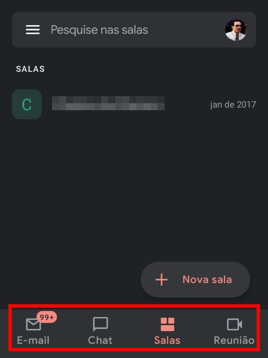Switch to the Chat tab label

click(100, 340)
